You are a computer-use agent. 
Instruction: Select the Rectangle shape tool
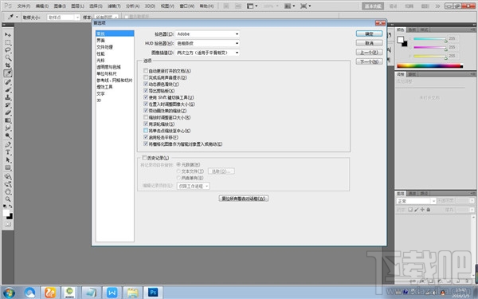[x=8, y=167]
